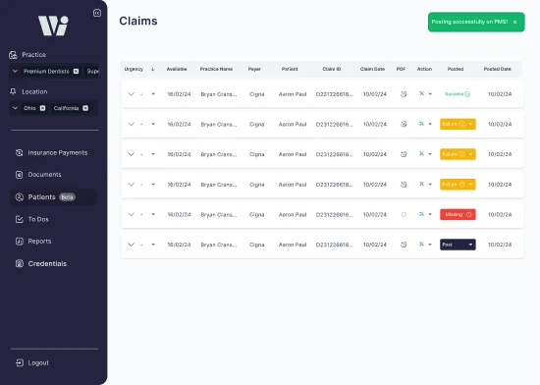Open the PDF icon in the Post row
540x385 pixels.
[404, 245]
